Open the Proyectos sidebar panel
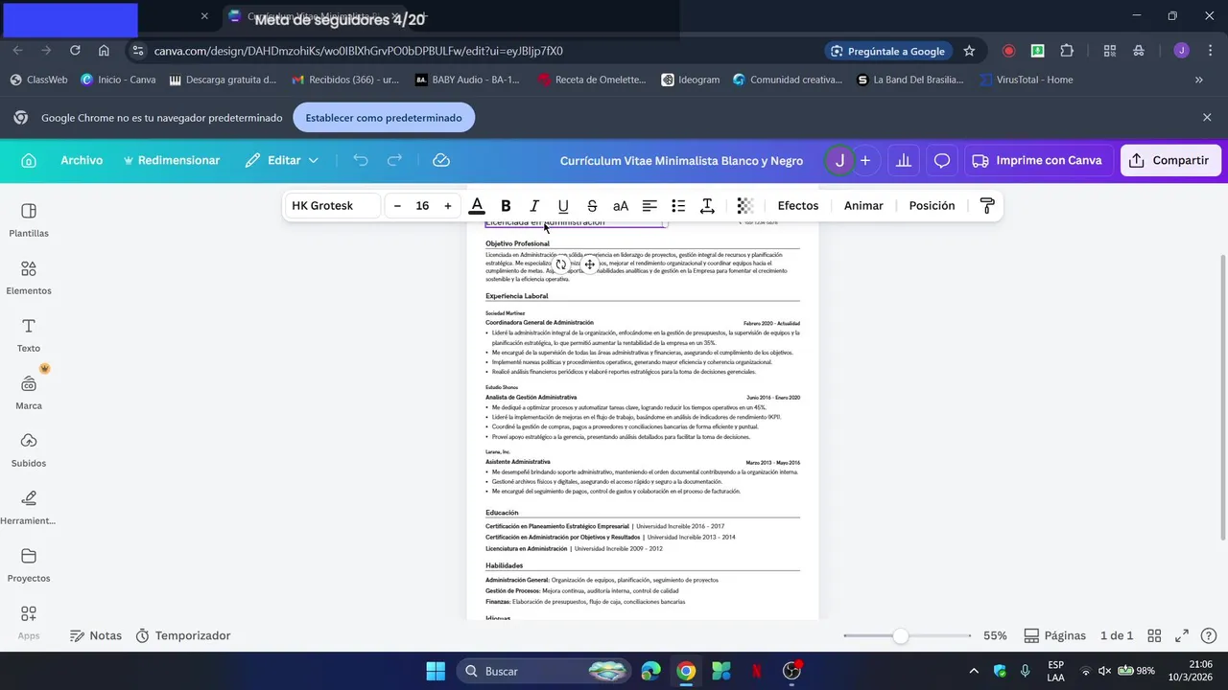This screenshot has height=690, width=1228. tap(29, 565)
